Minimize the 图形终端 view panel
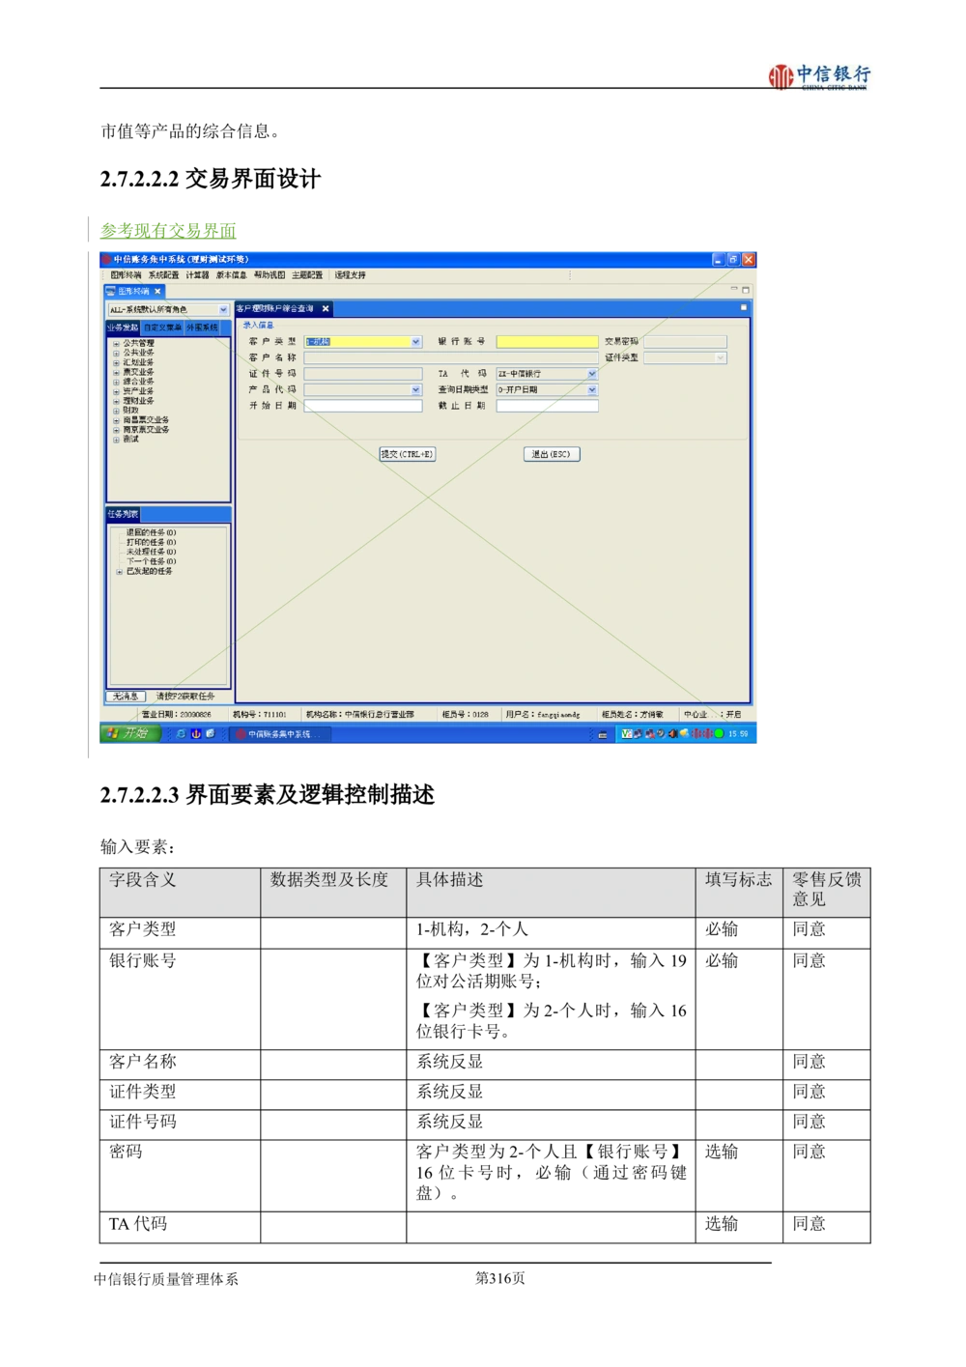The width and height of the screenshot is (966, 1367). pos(734,290)
